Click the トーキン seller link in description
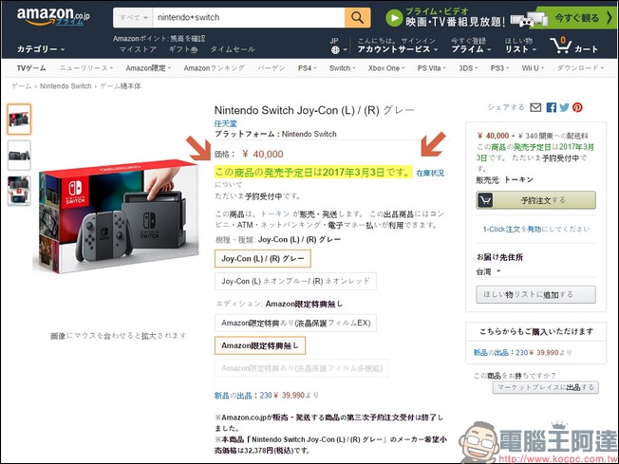The image size is (619, 464). [275, 213]
